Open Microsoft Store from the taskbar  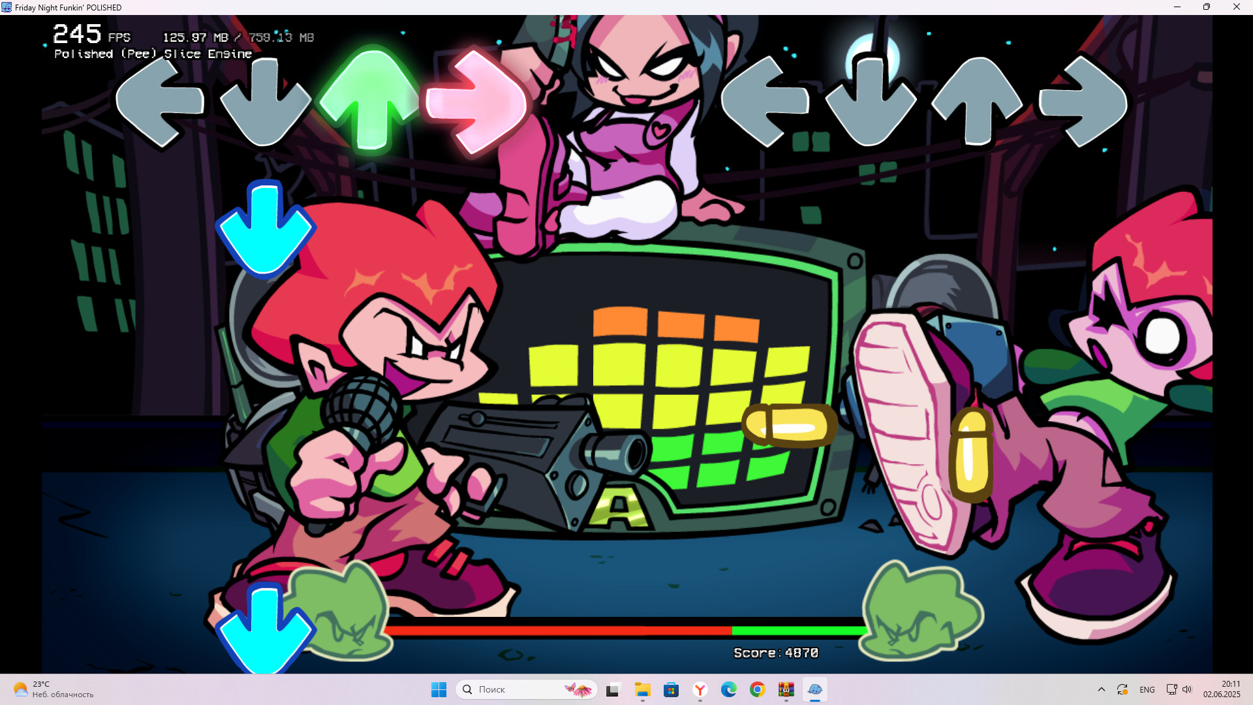[x=672, y=689]
